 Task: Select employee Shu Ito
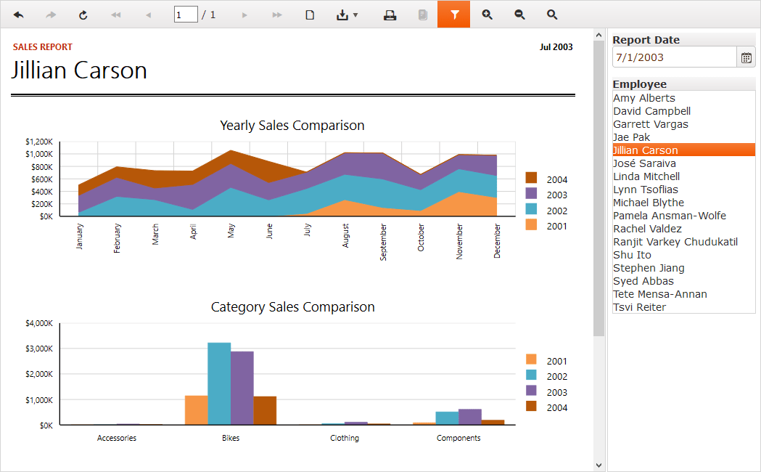[x=684, y=255]
